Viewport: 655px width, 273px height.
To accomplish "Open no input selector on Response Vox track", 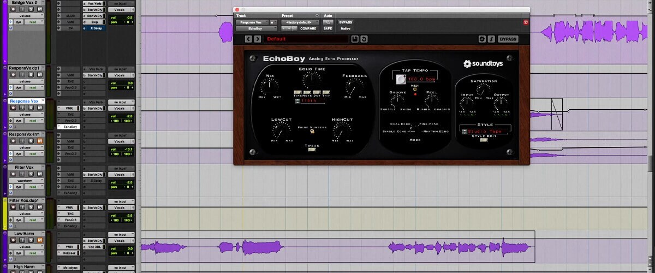I will coord(121,102).
